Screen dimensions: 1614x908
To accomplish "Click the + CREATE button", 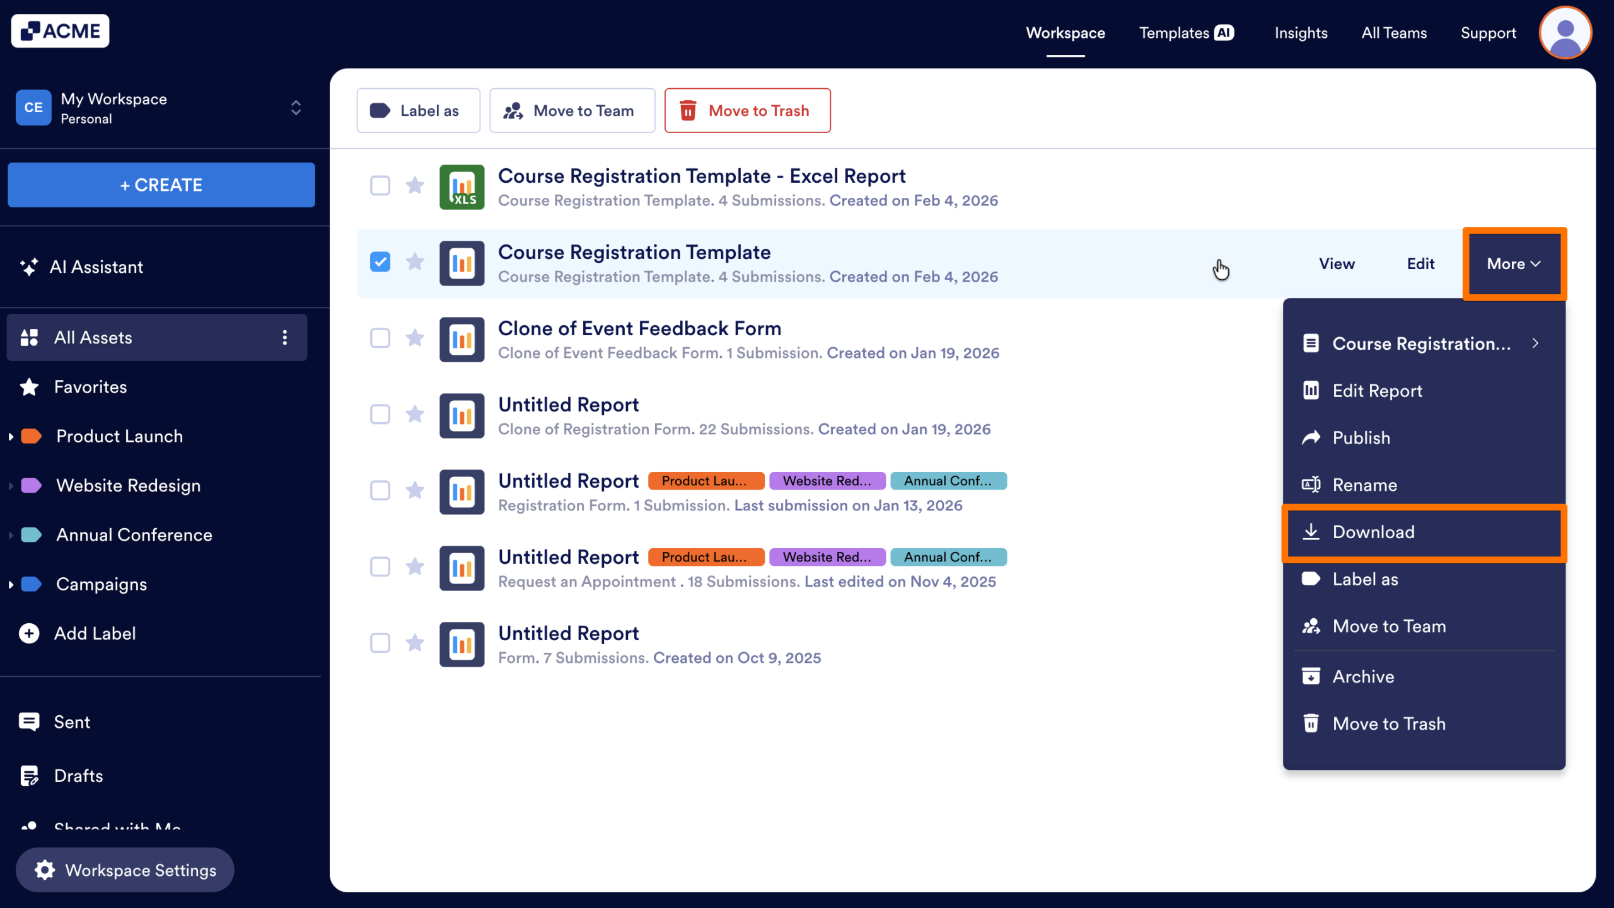I will pyautogui.click(x=161, y=185).
